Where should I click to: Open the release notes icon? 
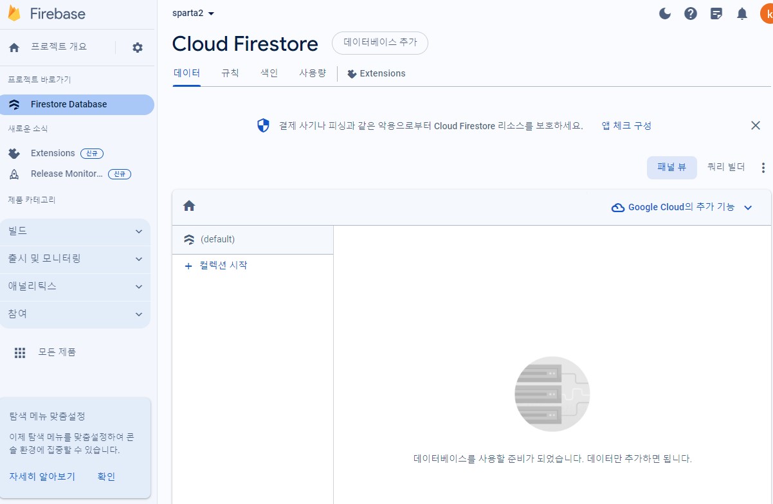coord(716,14)
